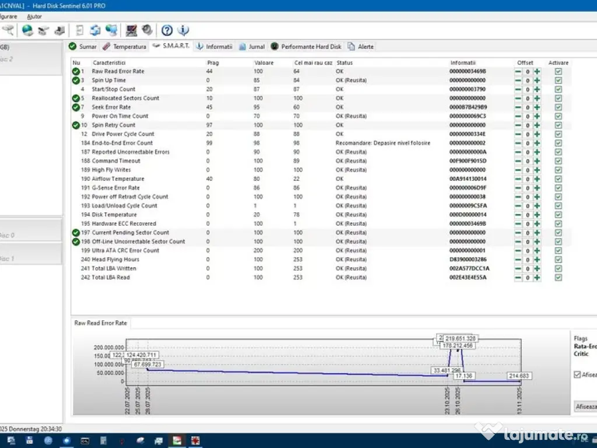
Task: Click the monitor chart toolbar icon
Action: click(131, 30)
